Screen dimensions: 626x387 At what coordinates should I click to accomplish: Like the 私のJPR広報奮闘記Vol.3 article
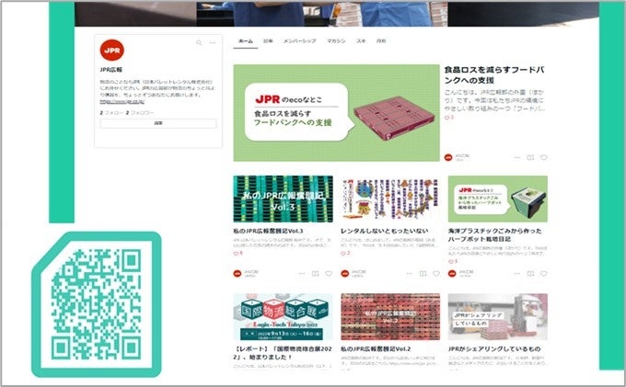pos(329,273)
